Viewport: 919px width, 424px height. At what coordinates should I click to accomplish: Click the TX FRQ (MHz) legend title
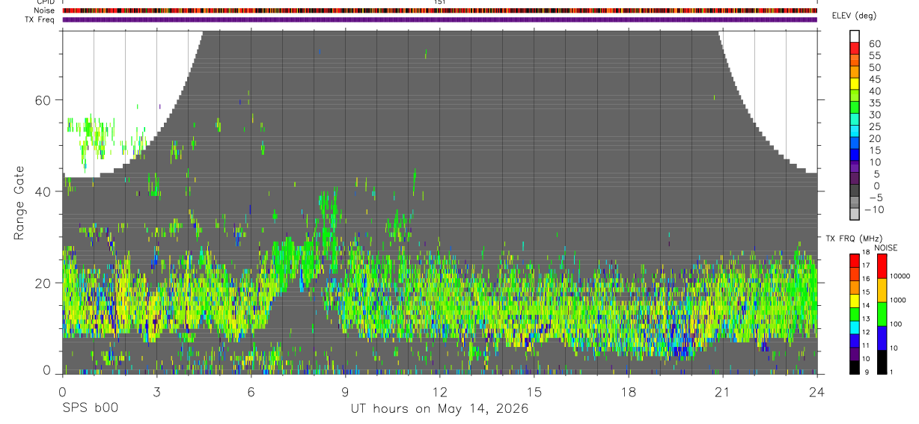point(855,238)
